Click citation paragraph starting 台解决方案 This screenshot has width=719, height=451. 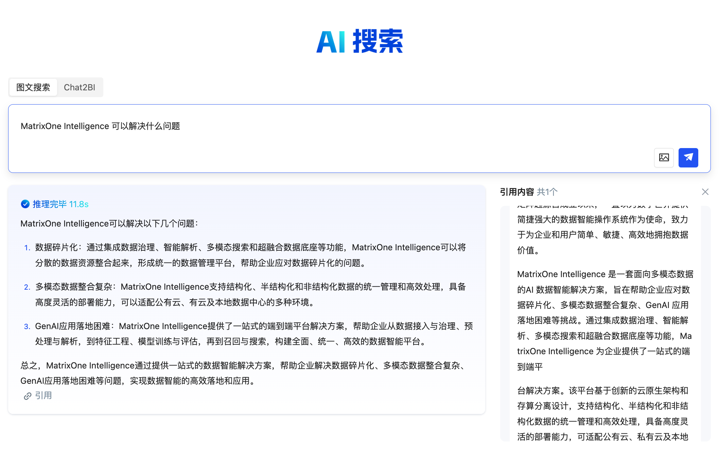pos(603,414)
